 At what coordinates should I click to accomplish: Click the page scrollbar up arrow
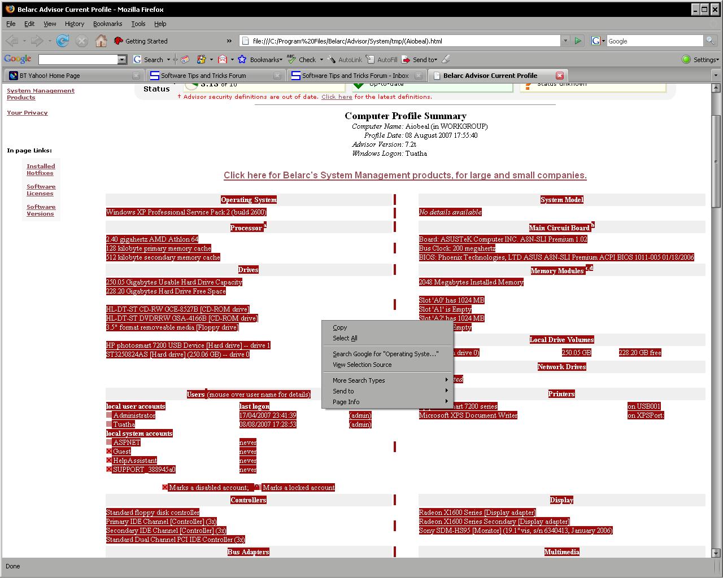pyautogui.click(x=716, y=88)
